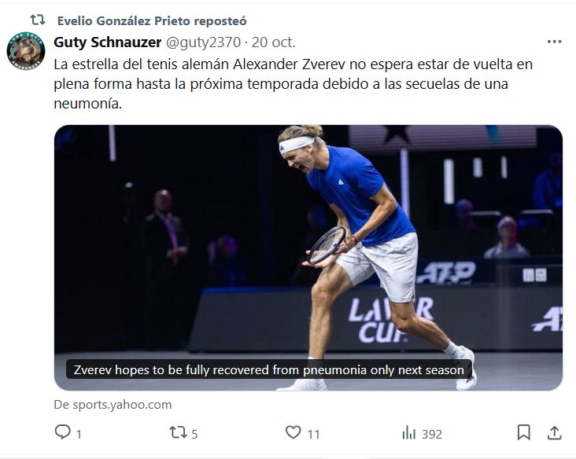
Task: Click the 11 likes count
Action: coord(313,434)
